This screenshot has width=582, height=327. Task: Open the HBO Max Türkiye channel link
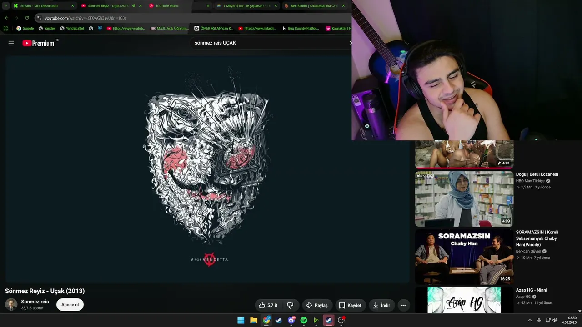530,181
